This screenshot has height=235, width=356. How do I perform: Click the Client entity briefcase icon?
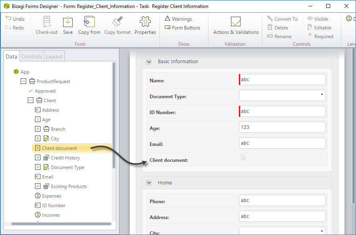pos(39,100)
